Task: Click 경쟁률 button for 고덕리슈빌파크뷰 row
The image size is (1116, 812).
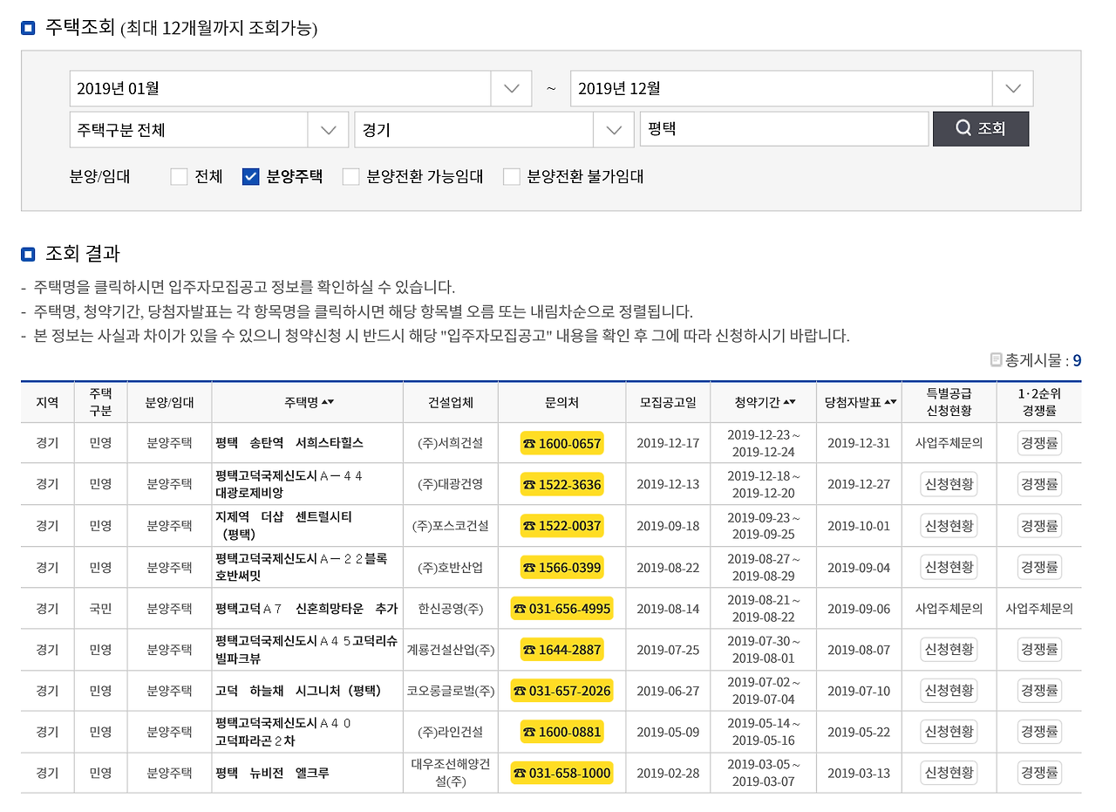Action: (1039, 650)
